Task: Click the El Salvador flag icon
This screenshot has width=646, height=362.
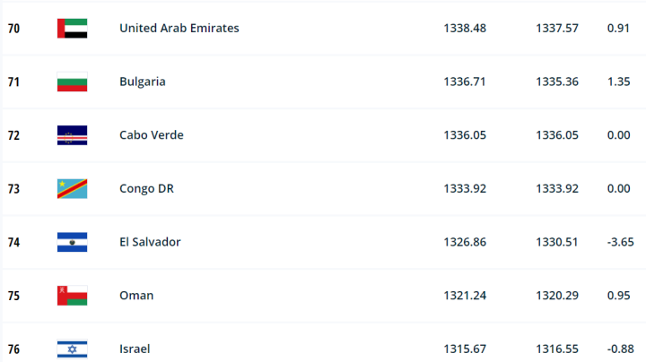Action: coord(72,242)
